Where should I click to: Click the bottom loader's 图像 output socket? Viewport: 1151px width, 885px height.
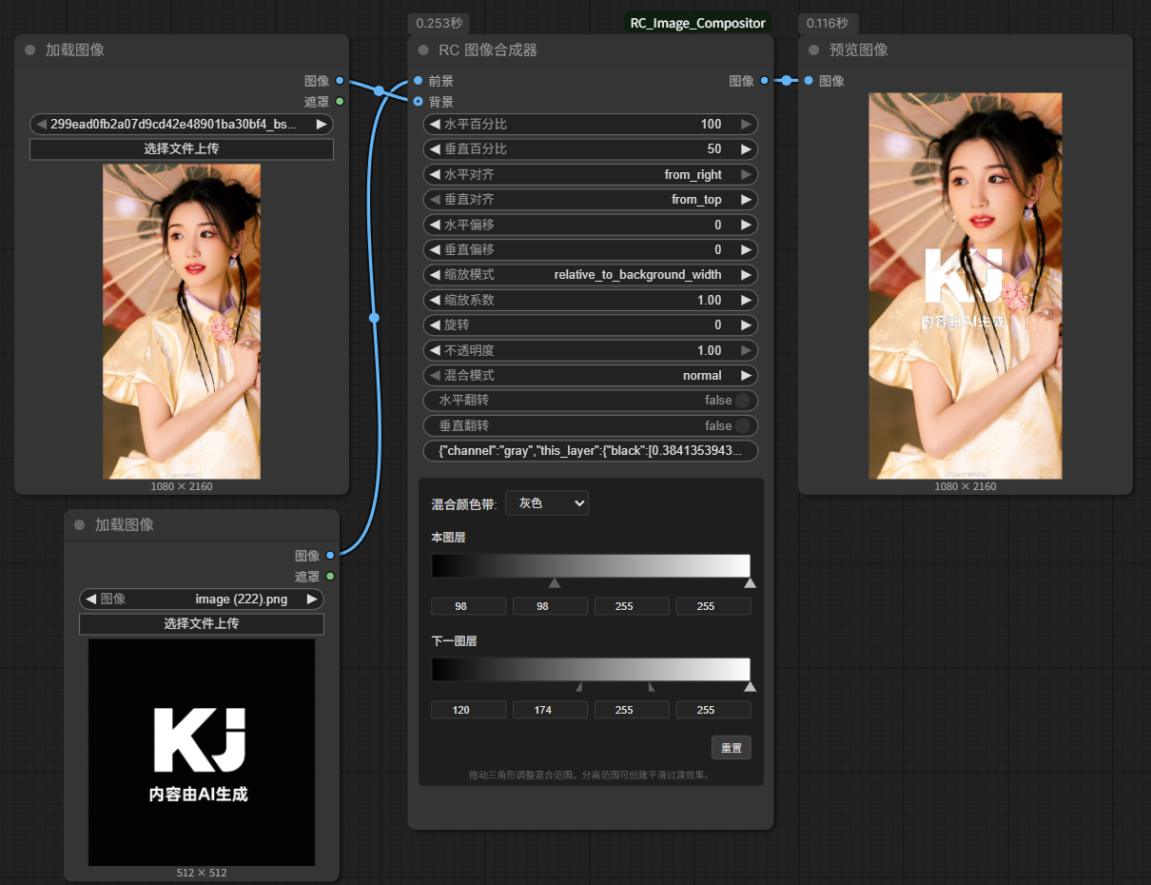(x=330, y=555)
